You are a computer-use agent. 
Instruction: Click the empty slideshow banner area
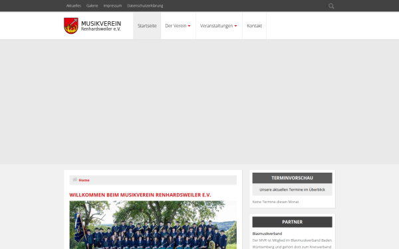pyautogui.click(x=199, y=102)
